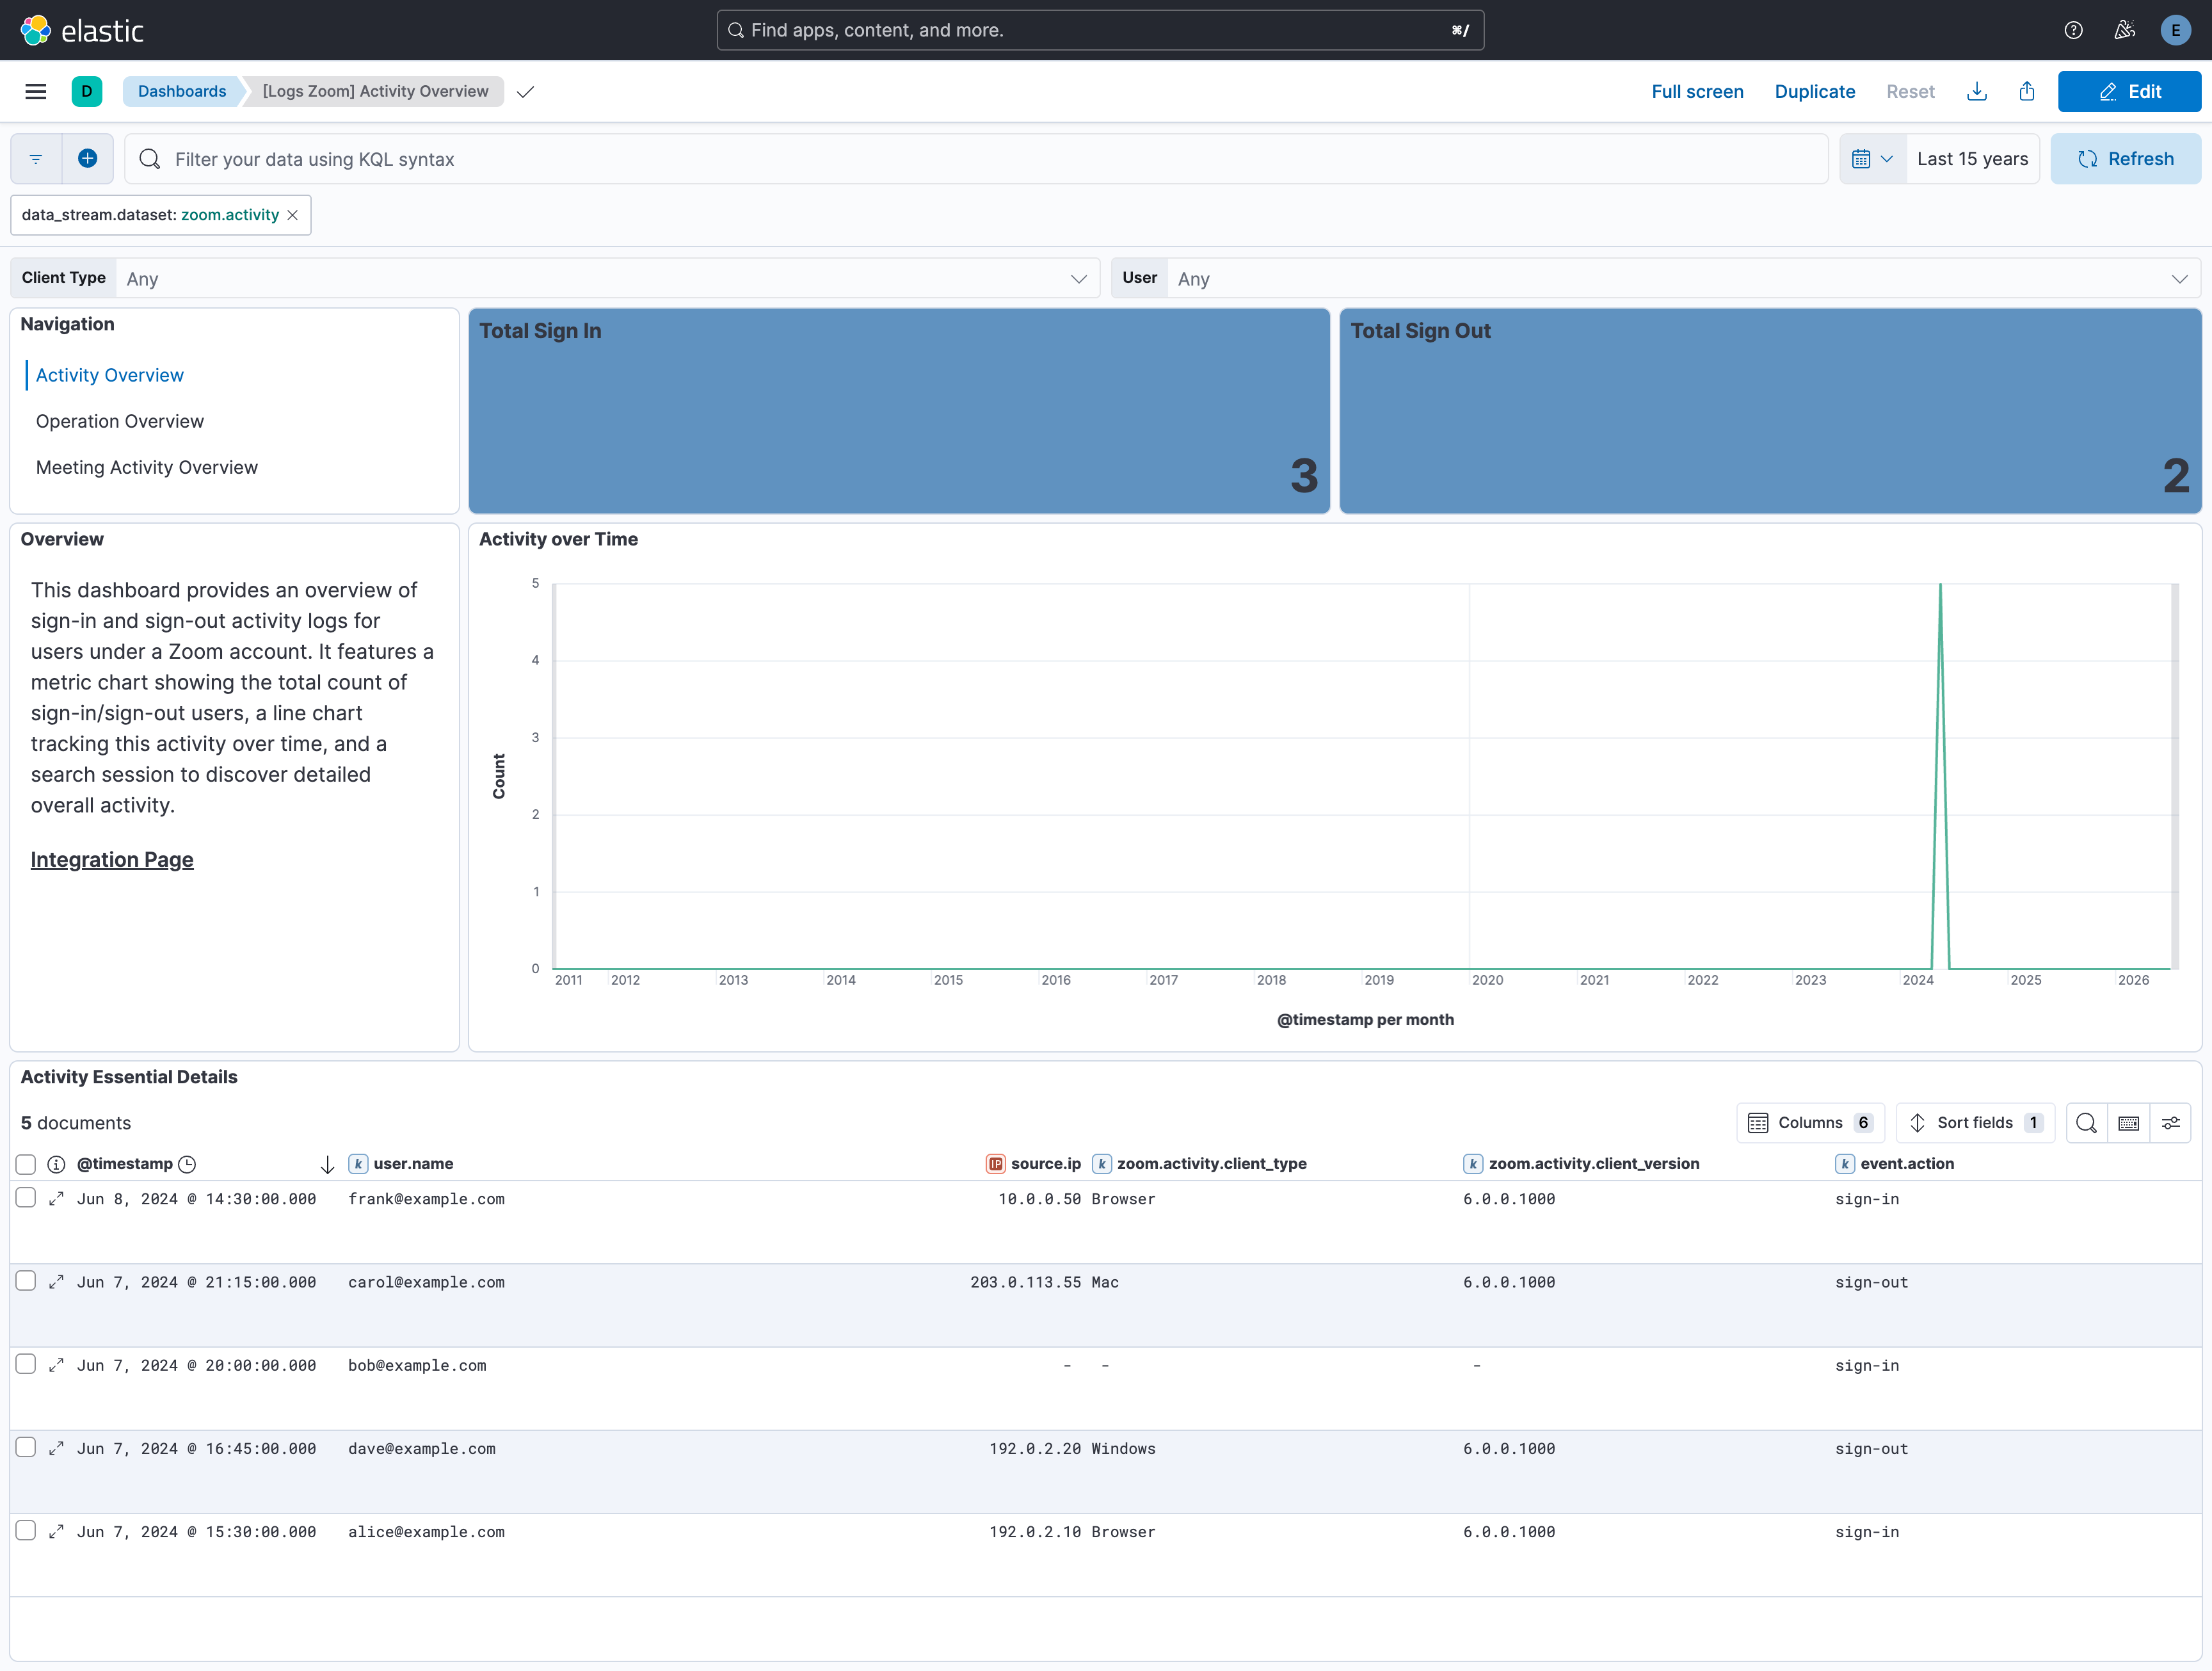Viewport: 2212px width, 1671px height.
Task: Click the [Logs Zoom] Activity Overview breadcrumb
Action: (376, 91)
